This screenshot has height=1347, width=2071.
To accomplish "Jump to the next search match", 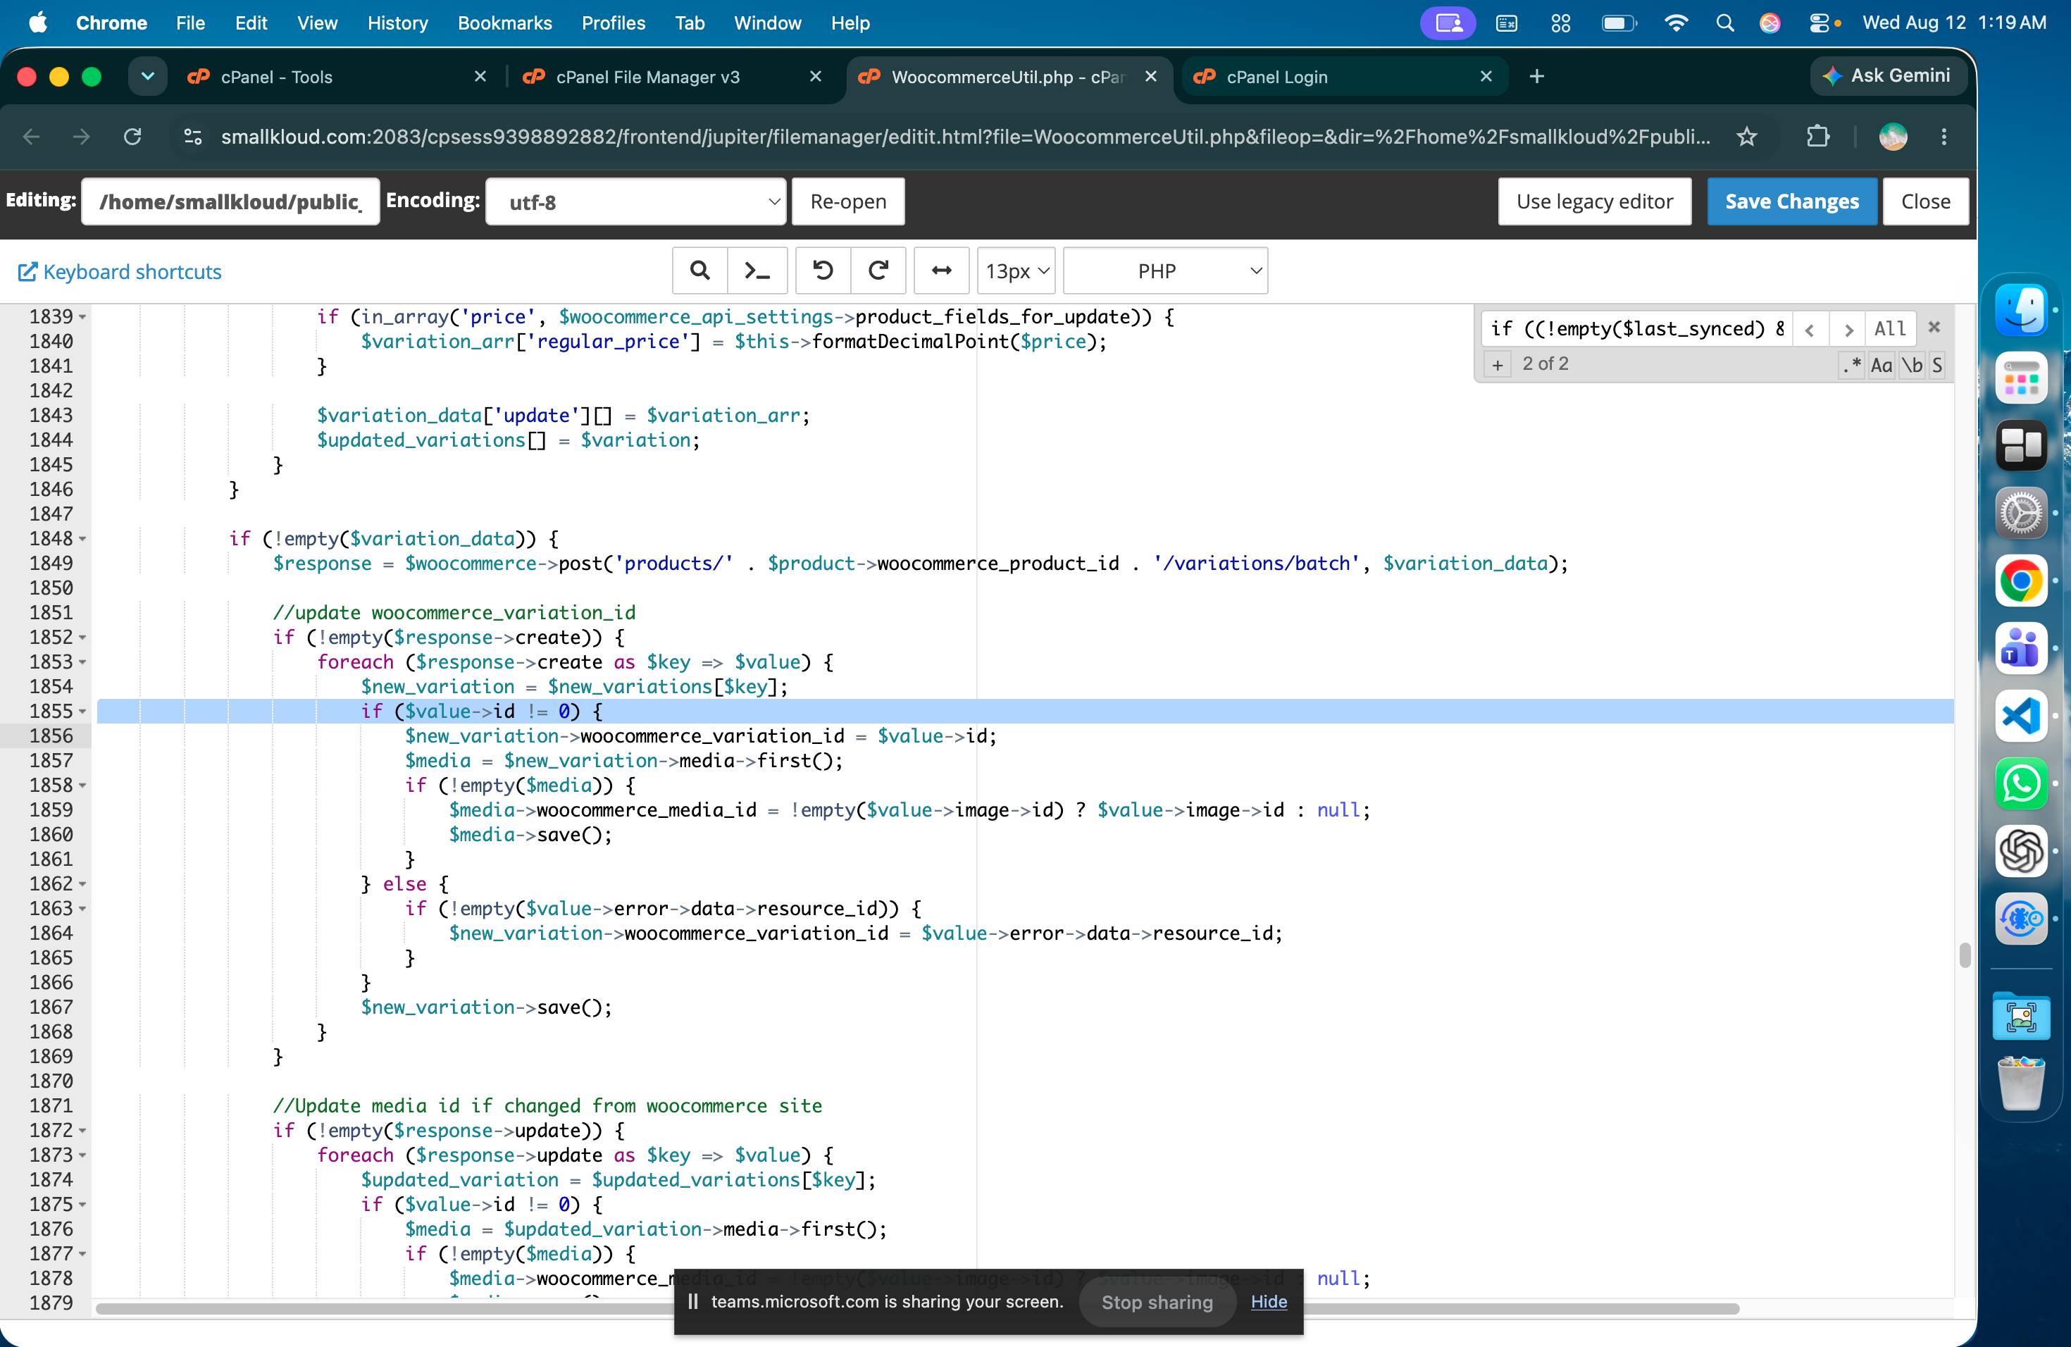I will click(x=1848, y=329).
